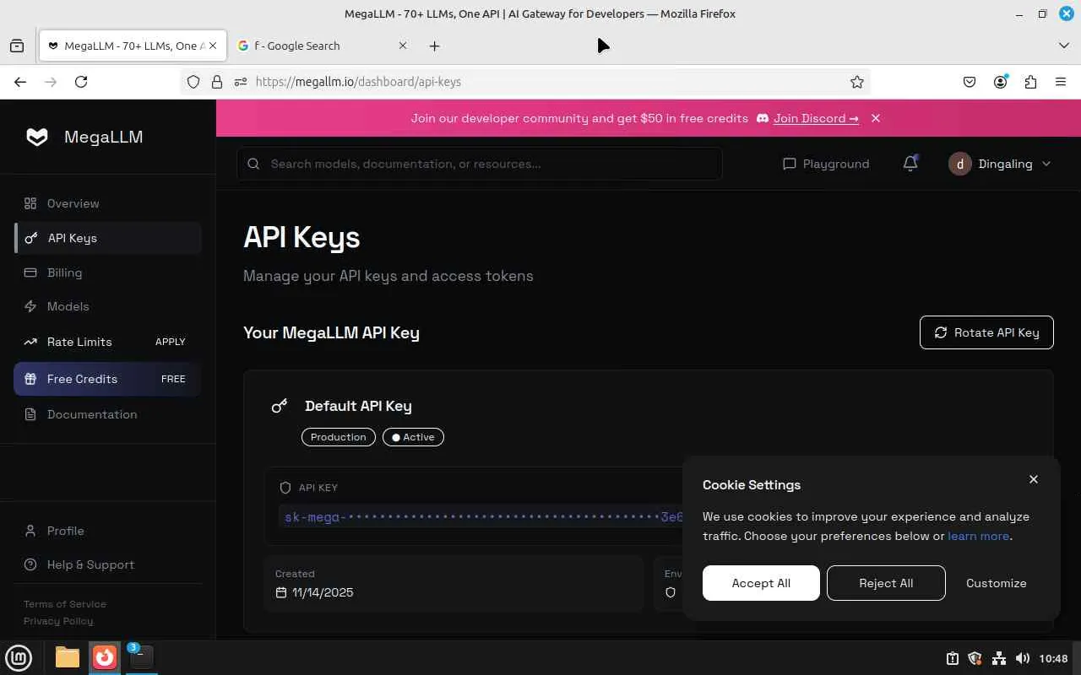Viewport: 1081px width, 675px height.
Task: Launch the file manager from the taskbar
Action: (x=68, y=657)
